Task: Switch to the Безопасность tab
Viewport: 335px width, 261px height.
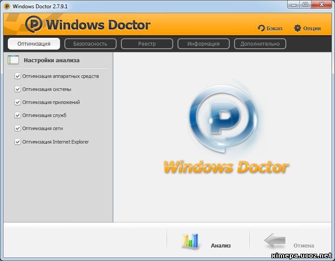Action: 90,43
